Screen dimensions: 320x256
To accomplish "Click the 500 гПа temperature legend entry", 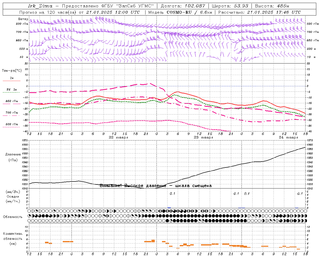I will coord(11,124).
